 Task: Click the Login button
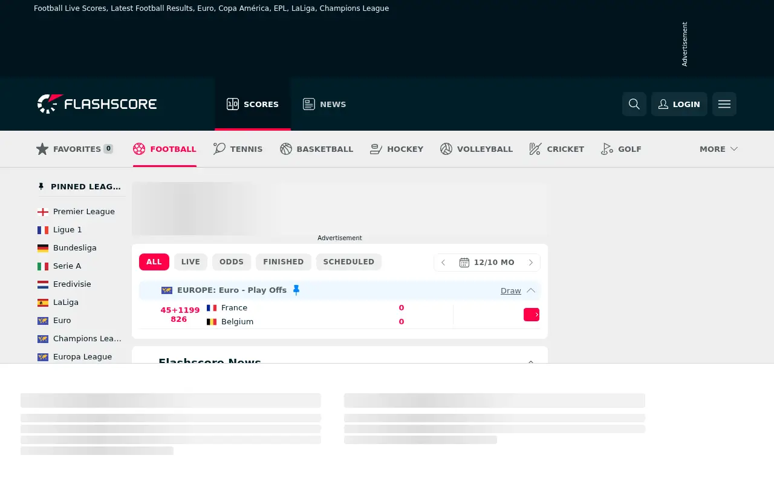679,104
